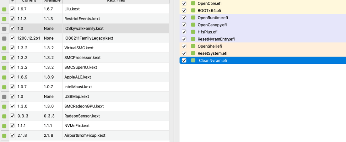This screenshot has height=142, width=346.
Task: Click the CleanNvram.efi file name
Action: pos(213,60)
